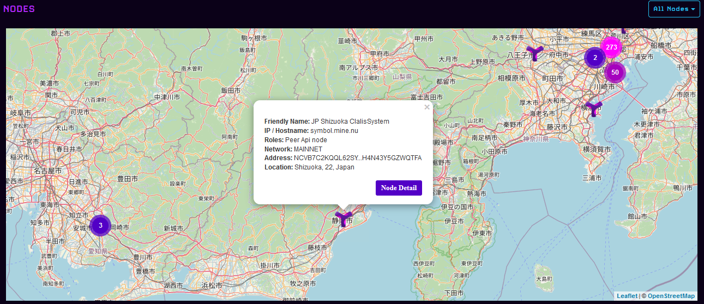704x304 pixels.
Task: Select the node marker at 横浜市
Action: click(593, 107)
